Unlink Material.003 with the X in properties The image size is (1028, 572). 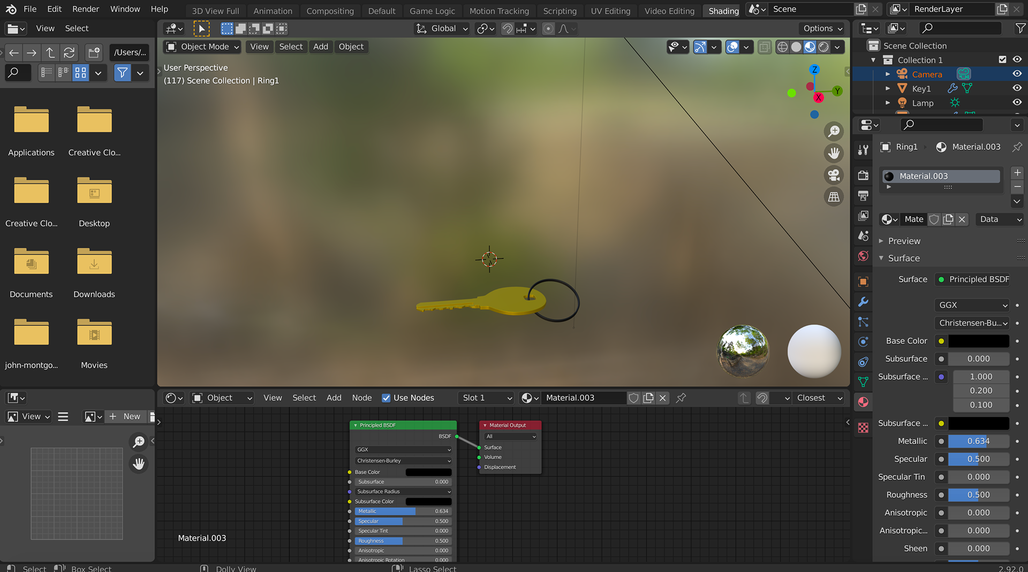click(962, 219)
